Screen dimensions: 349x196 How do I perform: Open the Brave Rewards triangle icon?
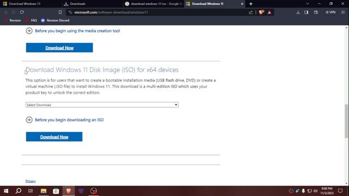[269, 12]
